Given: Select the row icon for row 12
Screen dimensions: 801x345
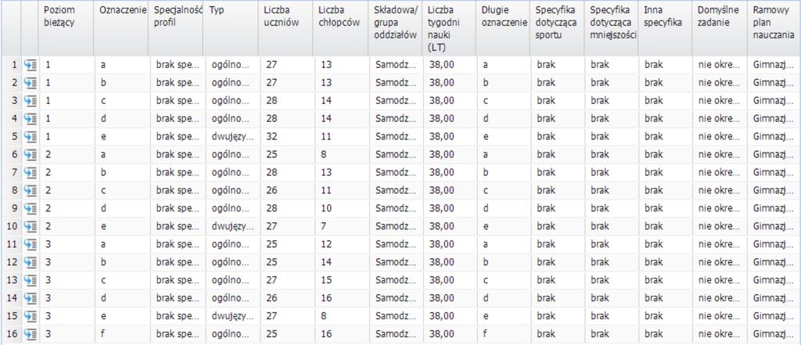Looking at the screenshot, I should pyautogui.click(x=31, y=262).
